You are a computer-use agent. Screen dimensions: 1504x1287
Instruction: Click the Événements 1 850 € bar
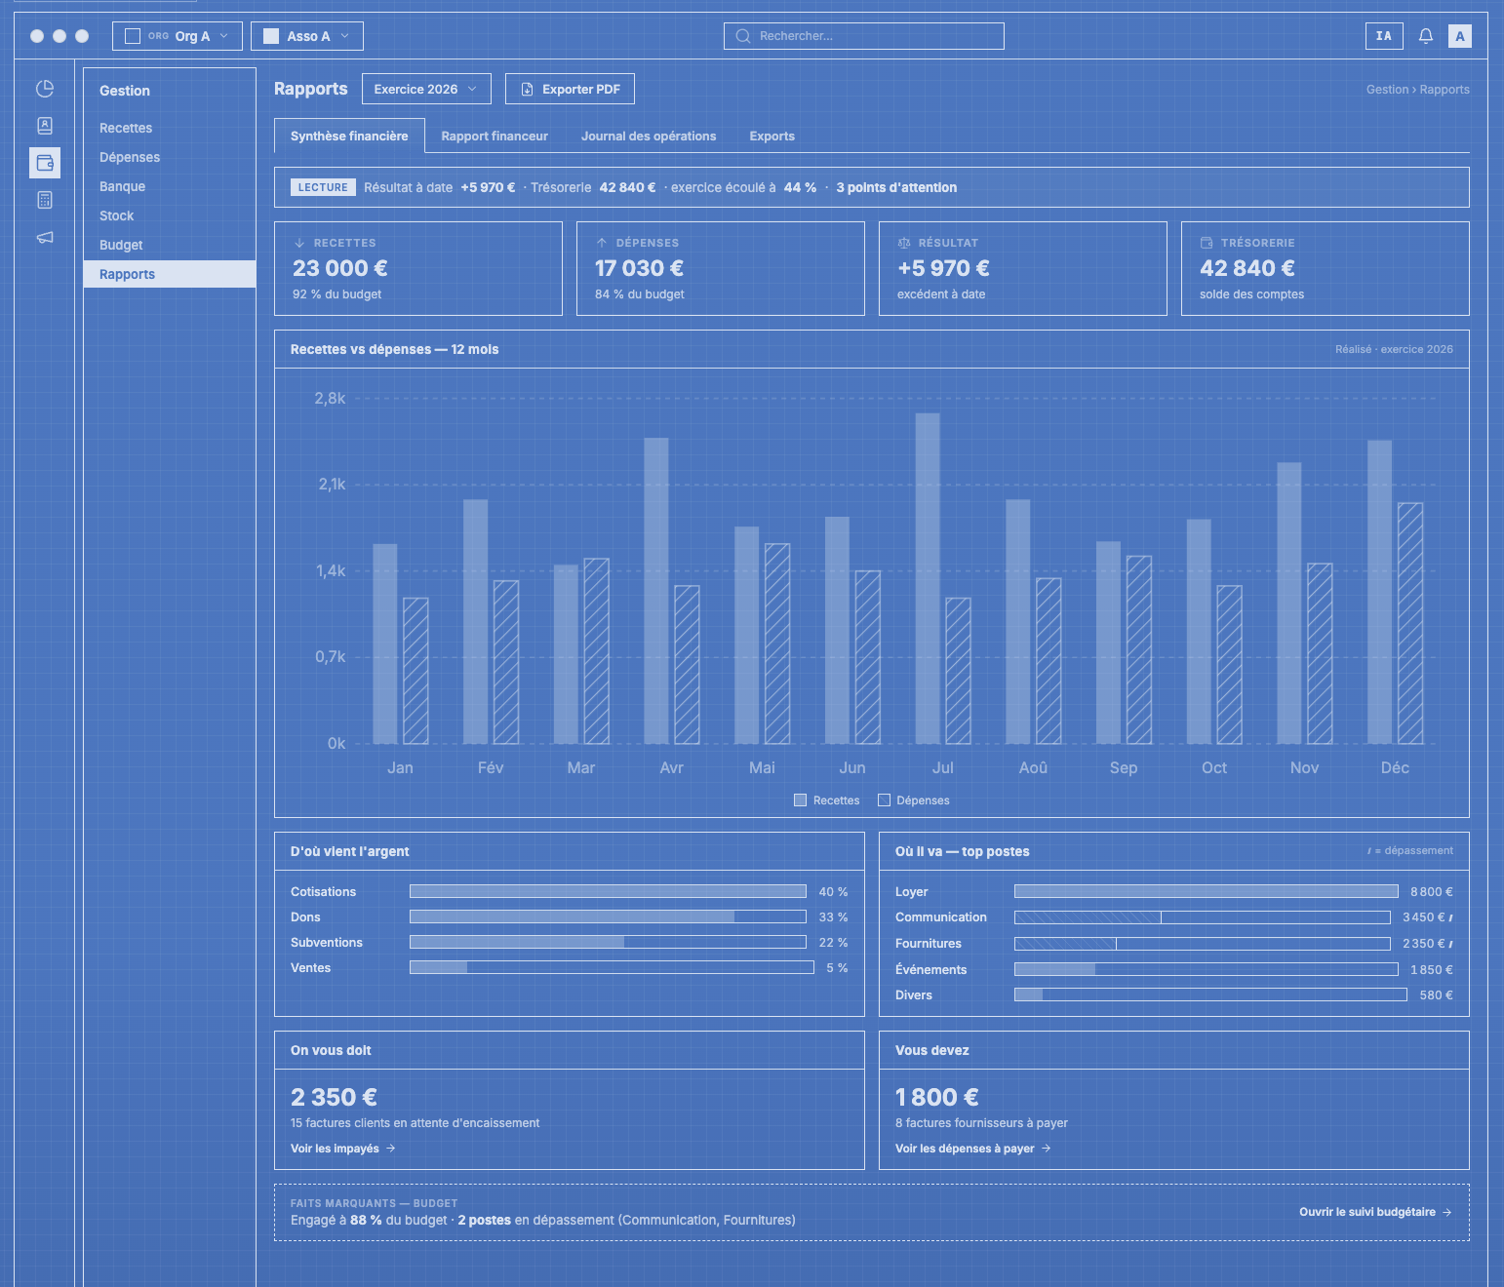[x=1207, y=969]
